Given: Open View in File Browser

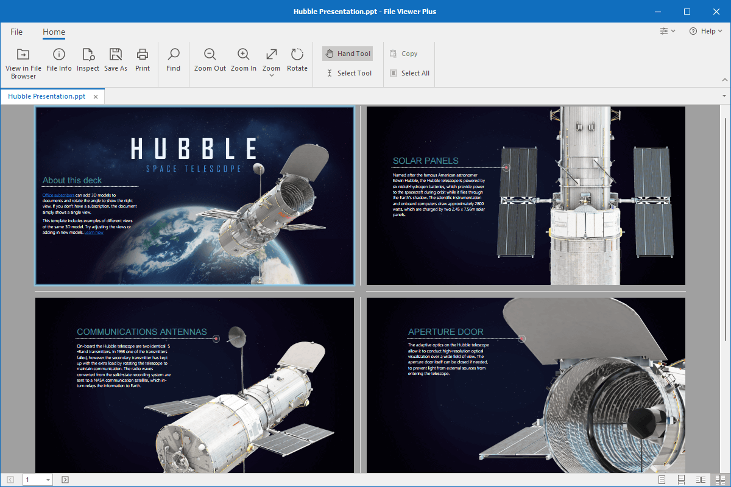Looking at the screenshot, I should click(x=23, y=63).
